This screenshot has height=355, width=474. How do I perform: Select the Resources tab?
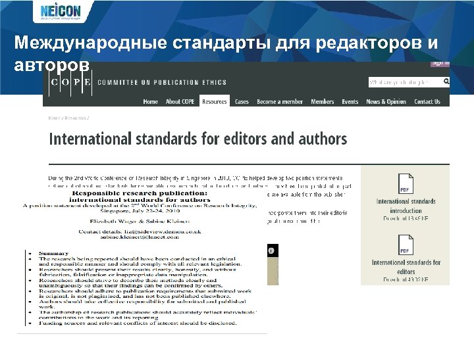[x=215, y=101]
